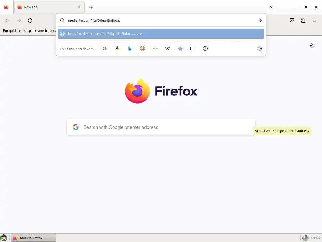Image resolution: width=322 pixels, height=242 pixels.
Task: Click the Google logo in page search box
Action: click(76, 127)
